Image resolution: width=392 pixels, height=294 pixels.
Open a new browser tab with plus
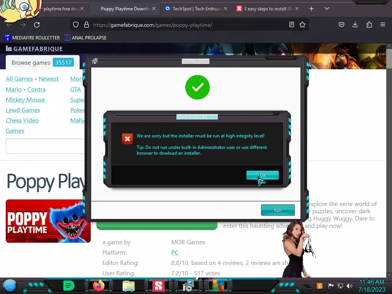coord(312,9)
